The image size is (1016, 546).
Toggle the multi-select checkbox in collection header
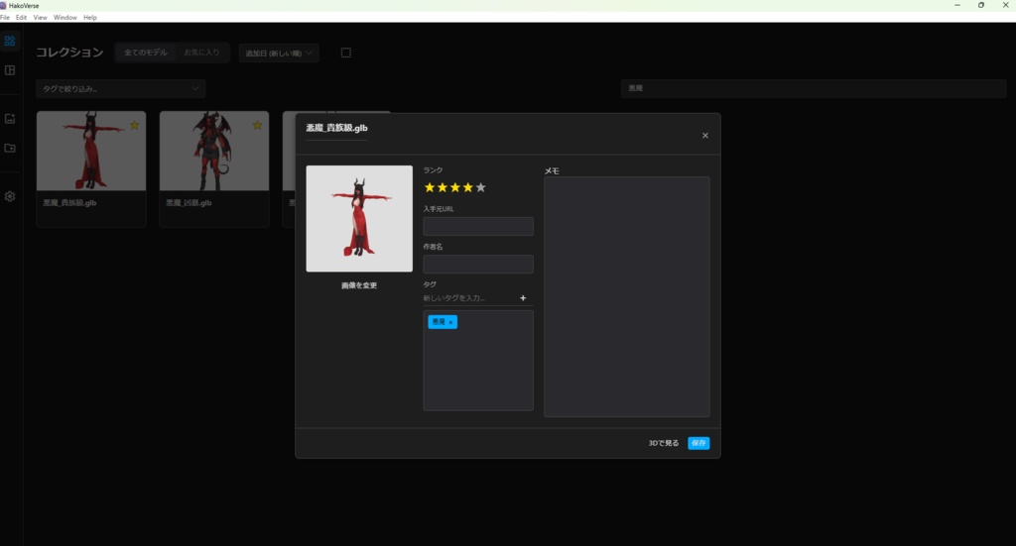[346, 53]
